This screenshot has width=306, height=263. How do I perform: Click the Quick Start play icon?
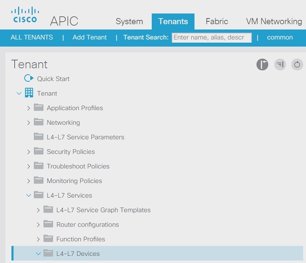click(x=29, y=78)
